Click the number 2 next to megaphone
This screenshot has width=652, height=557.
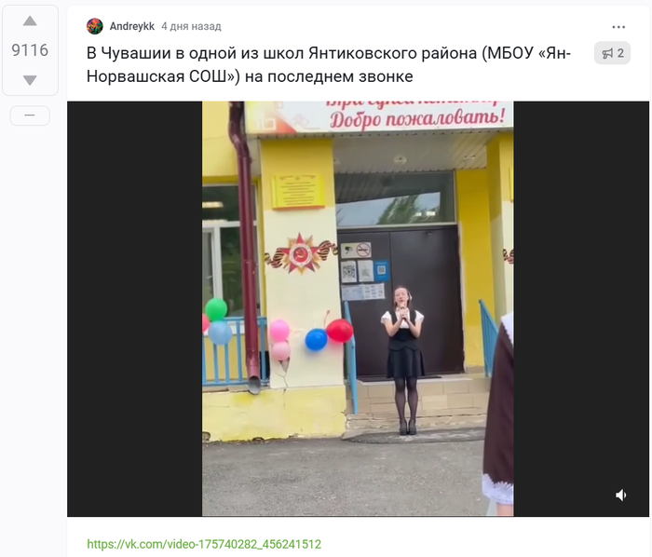coord(620,53)
